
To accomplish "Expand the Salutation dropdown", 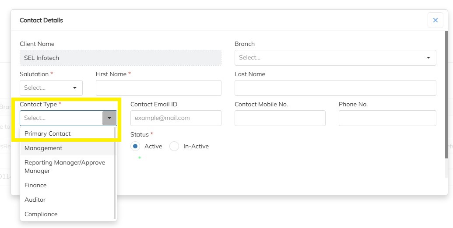I will click(51, 88).
